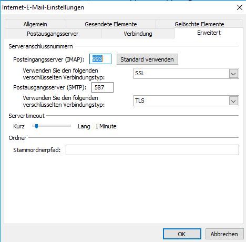Switch to the Allgemein tab

tap(35, 24)
